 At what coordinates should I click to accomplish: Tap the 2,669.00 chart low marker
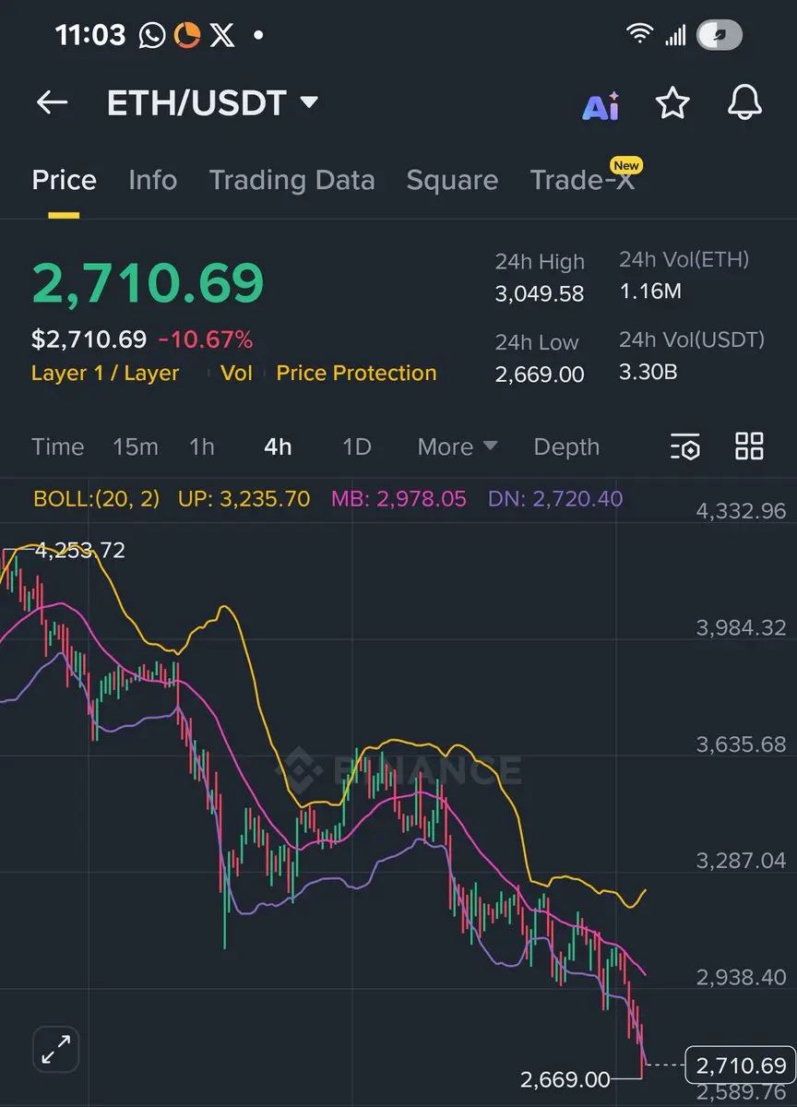pos(565,1079)
